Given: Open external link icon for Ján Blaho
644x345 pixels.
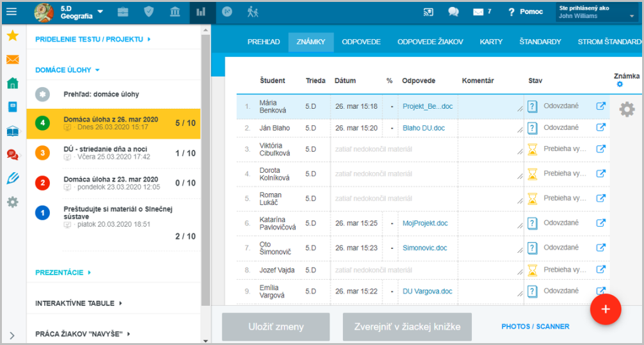Looking at the screenshot, I should [600, 128].
